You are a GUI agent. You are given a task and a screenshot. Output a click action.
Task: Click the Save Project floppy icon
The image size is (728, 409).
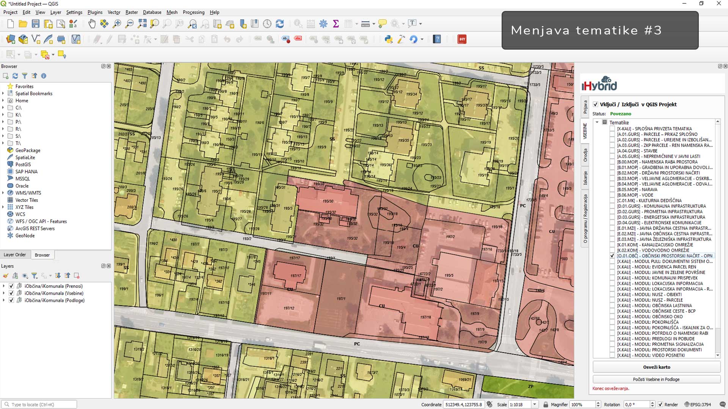[36, 24]
